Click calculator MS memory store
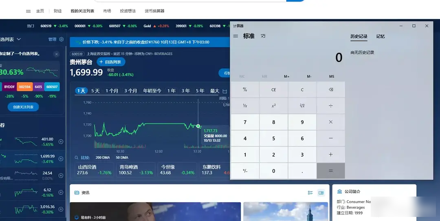 click(x=332, y=76)
